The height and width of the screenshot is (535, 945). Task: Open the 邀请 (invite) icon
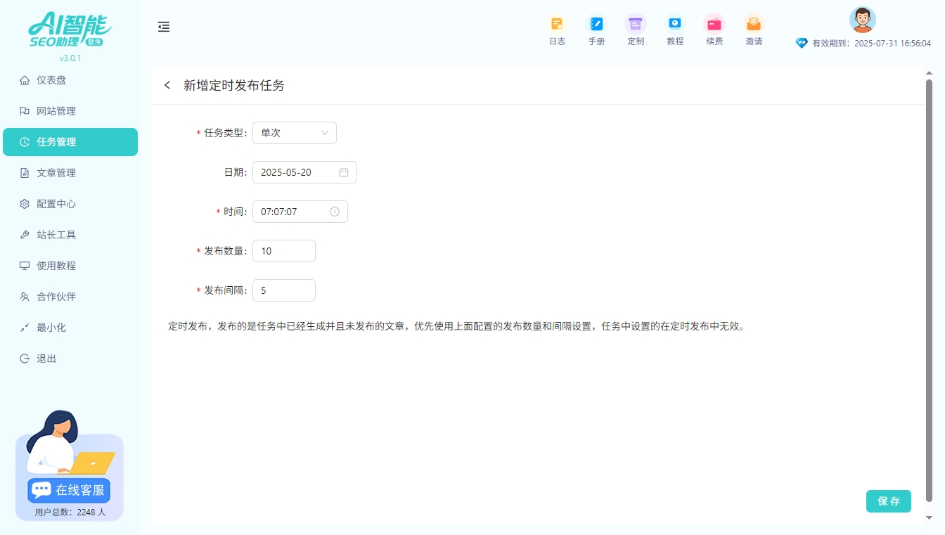click(x=754, y=30)
